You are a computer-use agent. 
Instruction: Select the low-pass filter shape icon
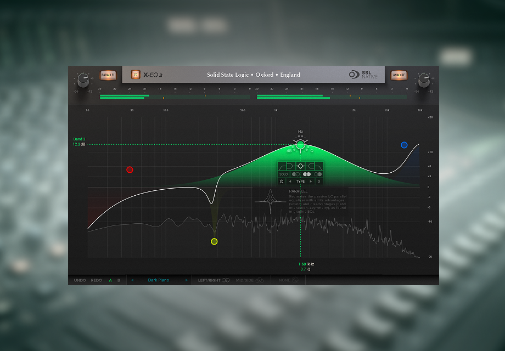pyautogui.click(x=319, y=166)
